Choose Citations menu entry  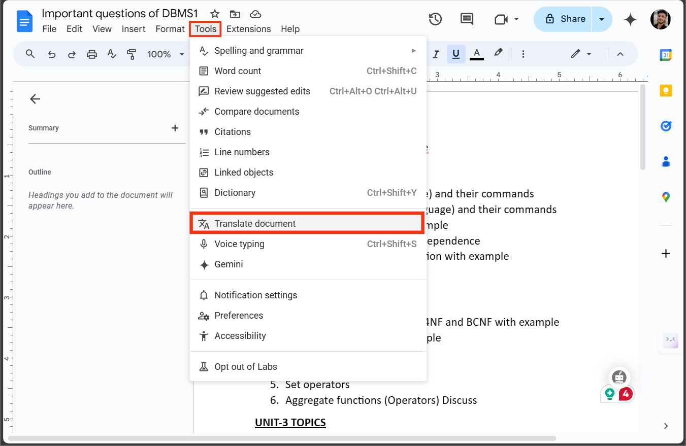pos(308,132)
